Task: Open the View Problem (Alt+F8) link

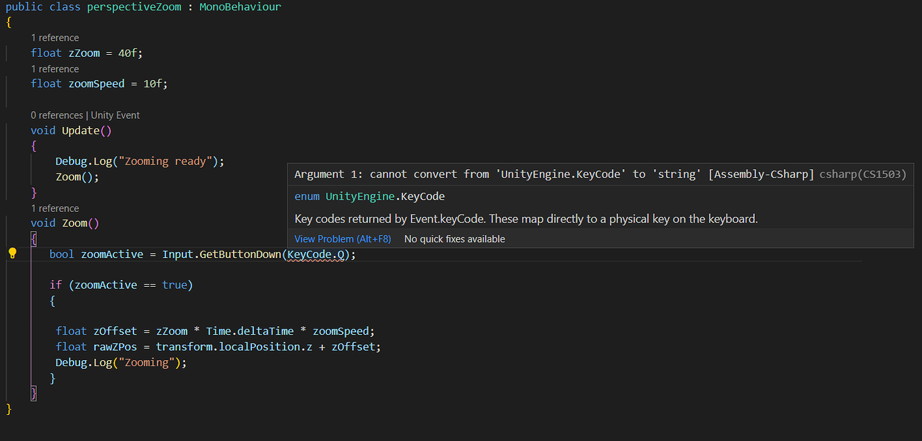Action: pos(343,239)
